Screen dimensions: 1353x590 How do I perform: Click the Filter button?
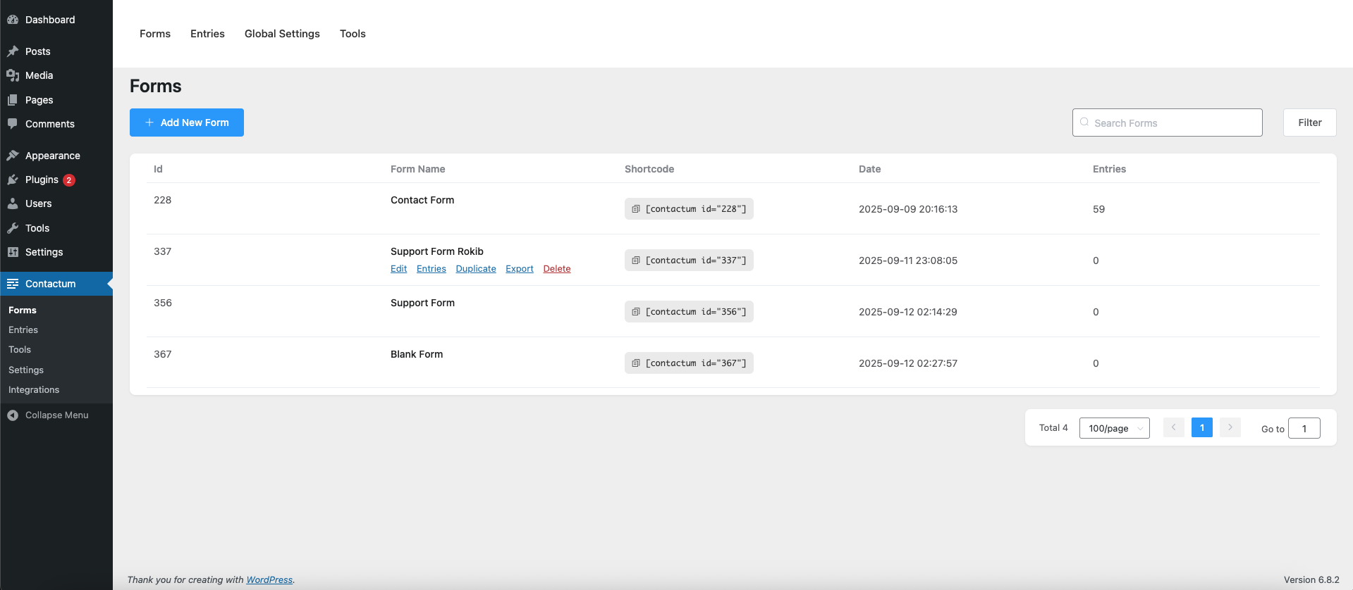click(1309, 123)
